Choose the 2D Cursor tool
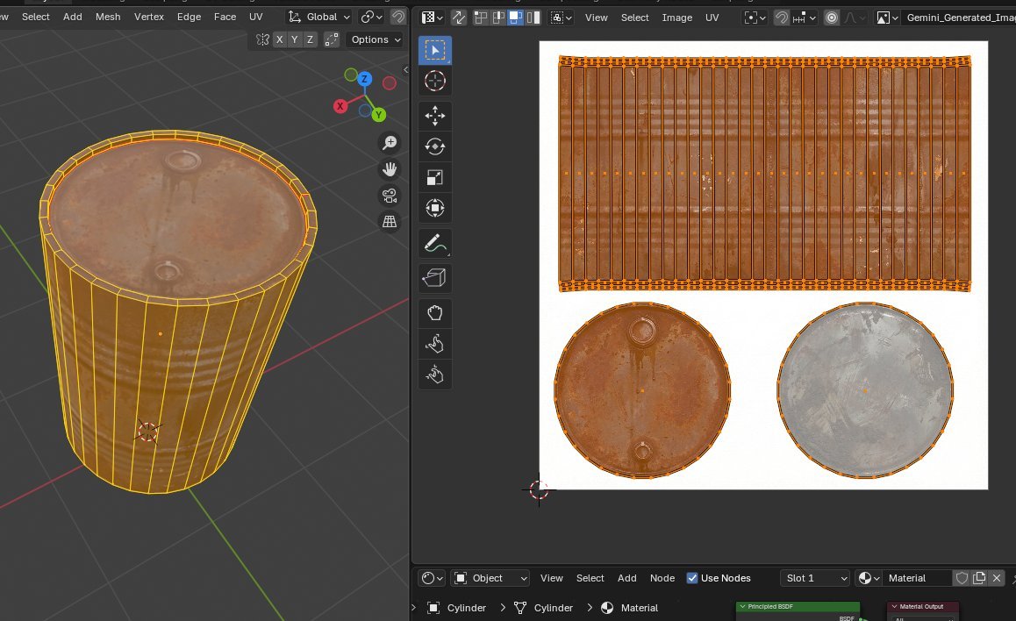The width and height of the screenshot is (1016, 621). point(435,82)
